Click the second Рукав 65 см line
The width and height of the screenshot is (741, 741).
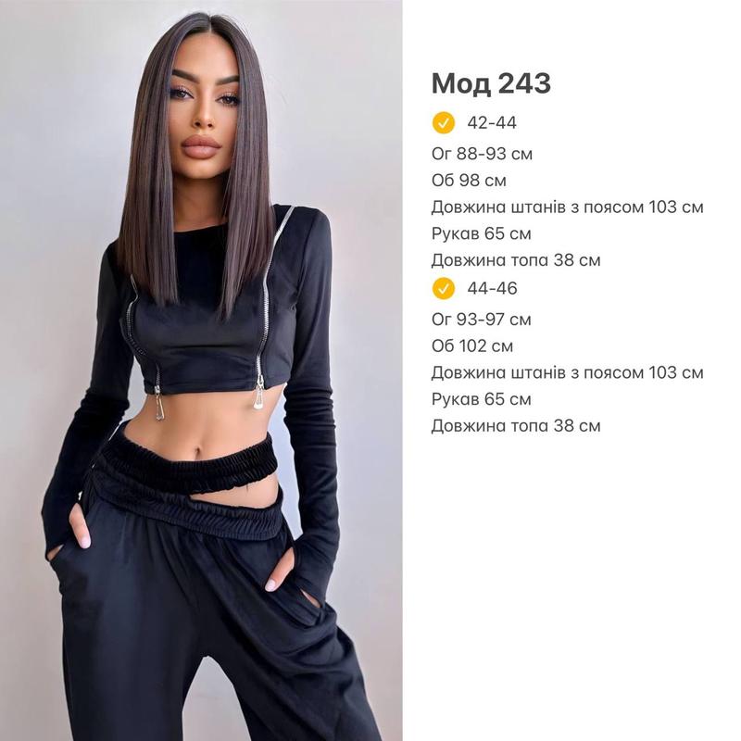tap(481, 399)
